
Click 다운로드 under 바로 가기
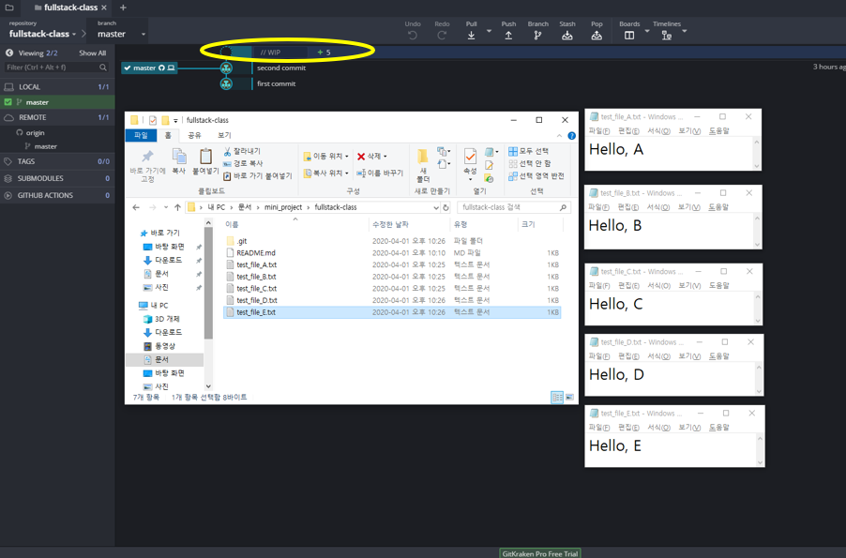click(168, 260)
